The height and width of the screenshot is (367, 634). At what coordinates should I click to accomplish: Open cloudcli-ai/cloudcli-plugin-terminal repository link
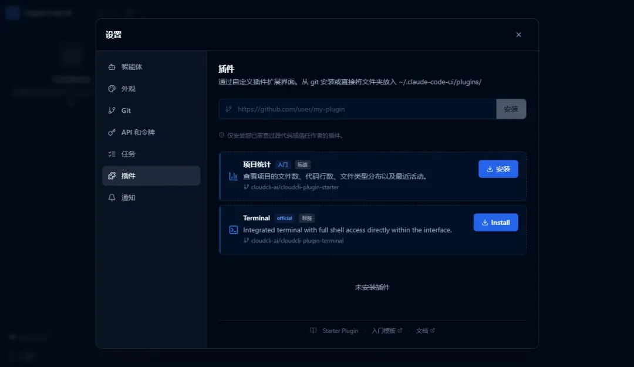(x=297, y=240)
